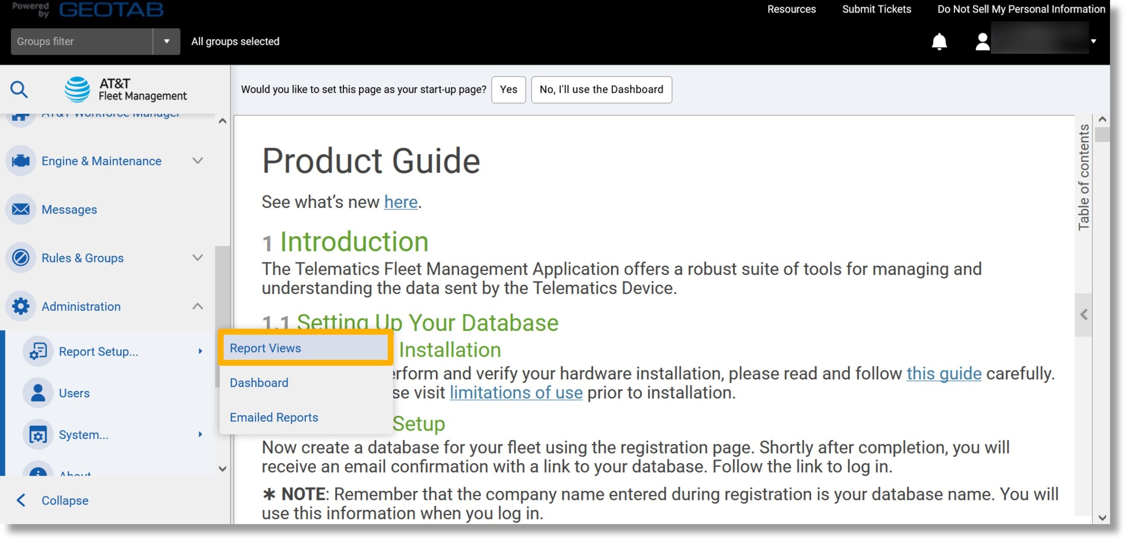Screen dimensions: 1126x540
Task: Click the page scrollbar thumb
Action: [x=1102, y=134]
